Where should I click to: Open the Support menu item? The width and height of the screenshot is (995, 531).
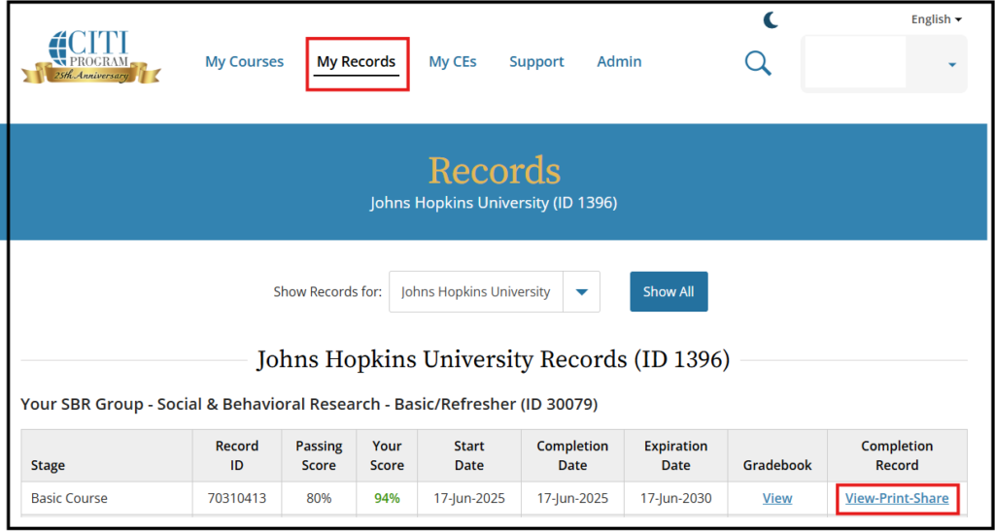point(536,61)
